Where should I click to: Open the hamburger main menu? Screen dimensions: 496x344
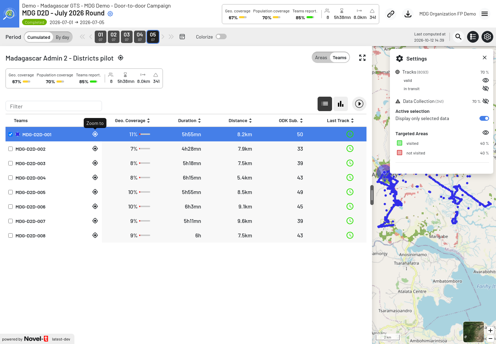pos(485,14)
